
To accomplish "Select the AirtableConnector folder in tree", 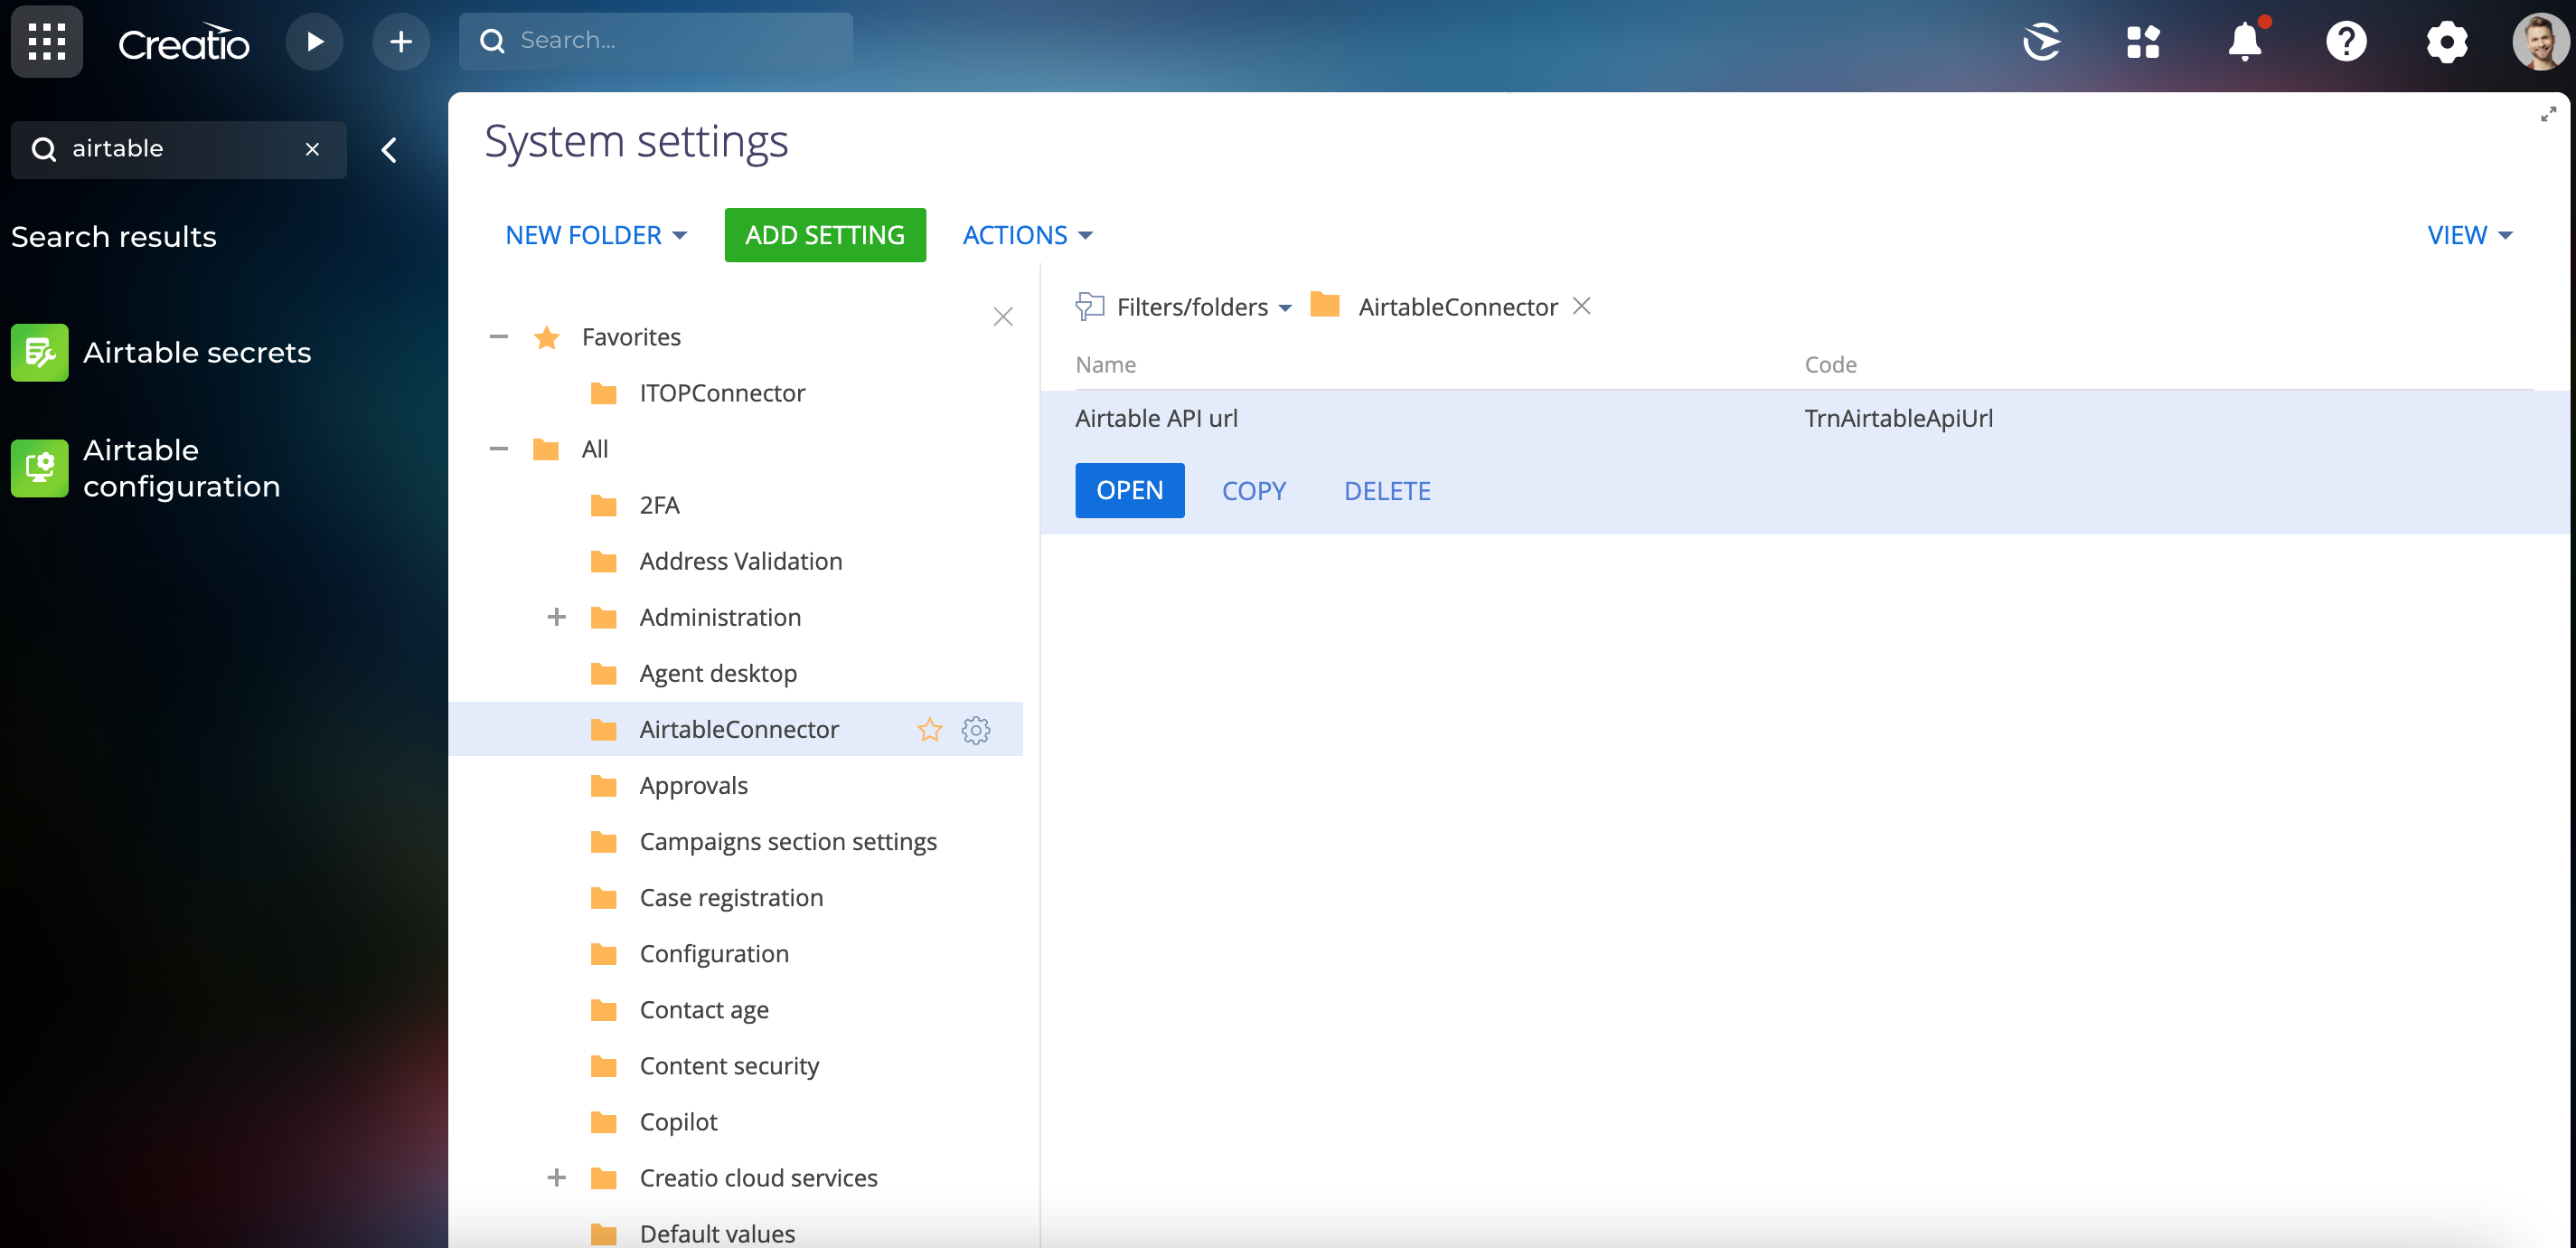I will click(x=739, y=730).
